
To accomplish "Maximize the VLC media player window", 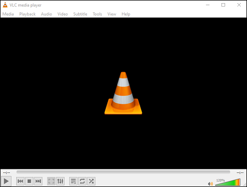I will pyautogui.click(x=223, y=5).
